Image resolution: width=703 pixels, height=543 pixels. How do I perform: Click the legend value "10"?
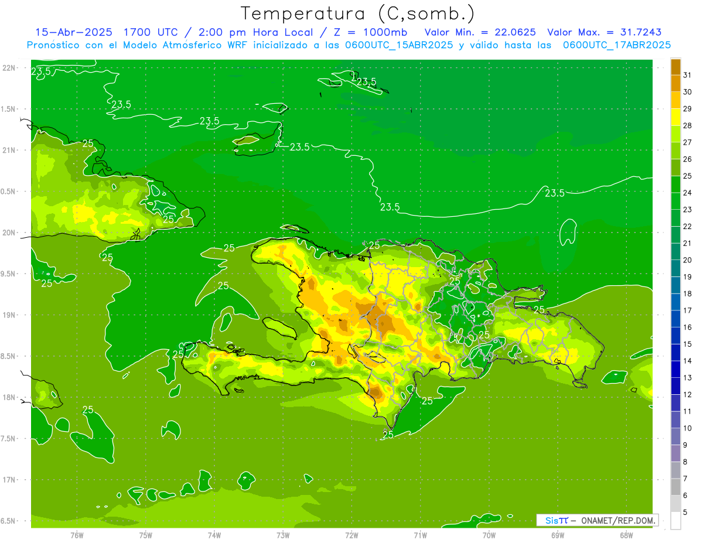688,428
